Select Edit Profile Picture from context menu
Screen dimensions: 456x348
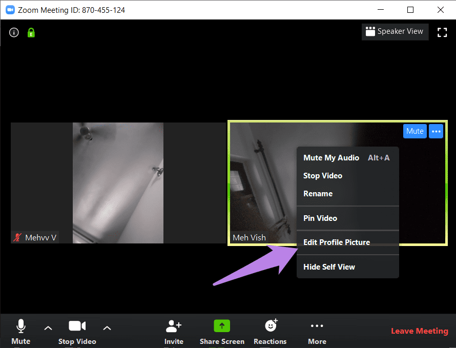[x=337, y=242]
